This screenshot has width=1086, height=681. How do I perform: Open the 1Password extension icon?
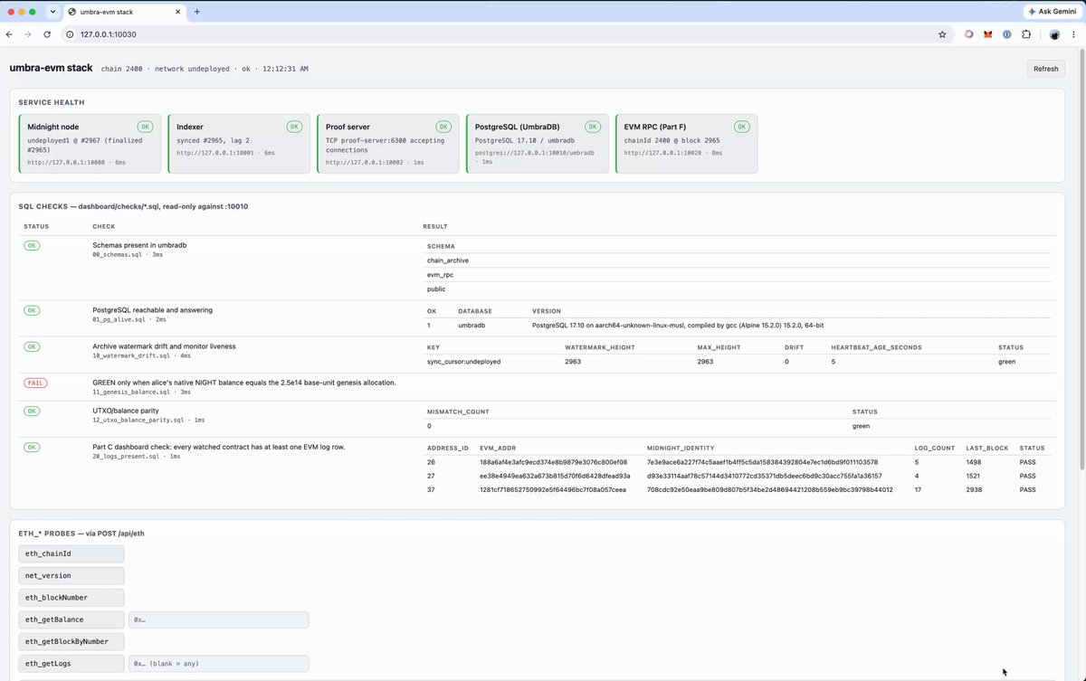coord(1007,34)
